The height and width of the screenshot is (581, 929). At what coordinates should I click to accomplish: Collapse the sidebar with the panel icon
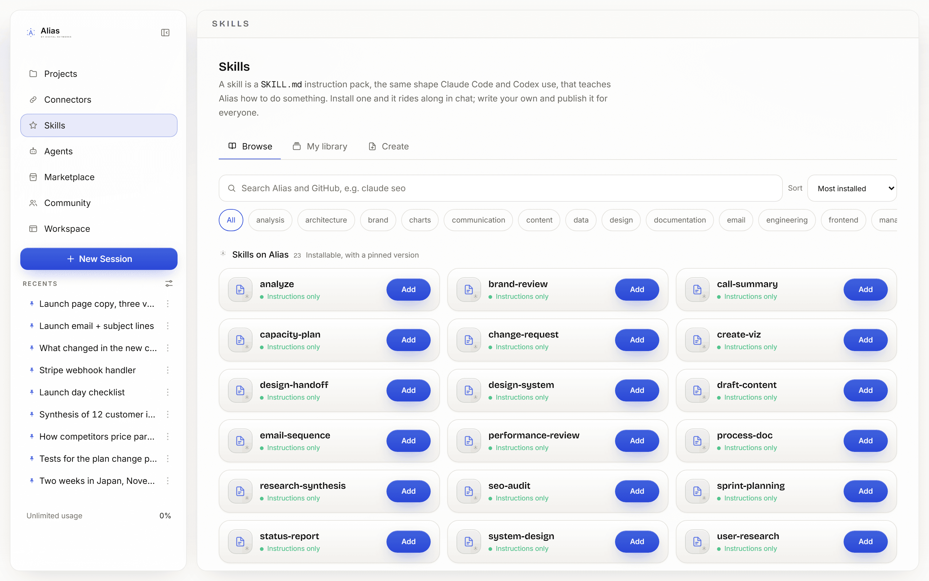tap(165, 33)
